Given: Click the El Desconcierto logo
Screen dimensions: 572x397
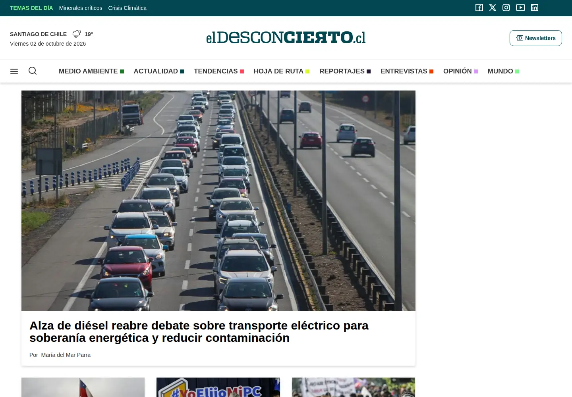Looking at the screenshot, I should click(x=286, y=38).
